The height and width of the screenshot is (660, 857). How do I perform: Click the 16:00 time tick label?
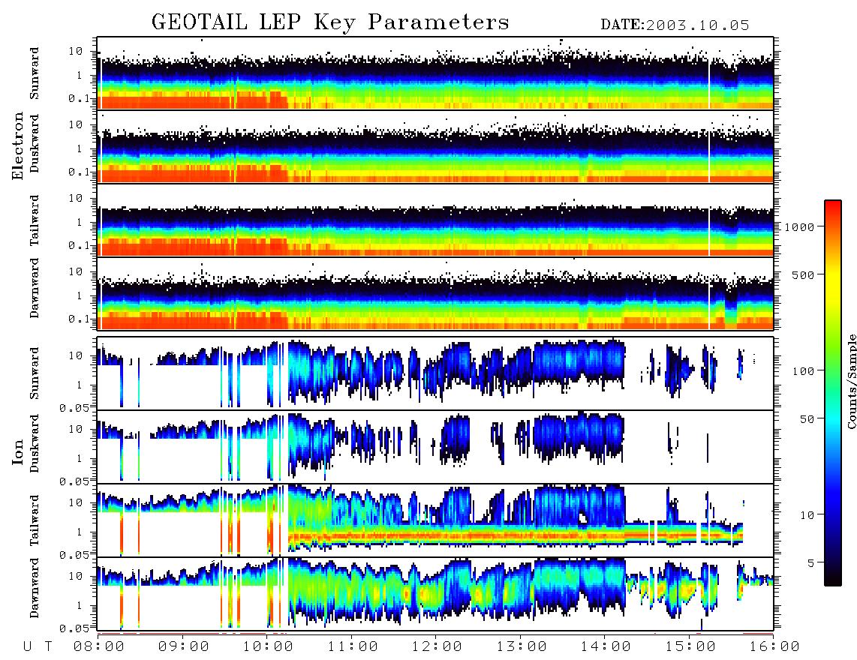point(774,646)
